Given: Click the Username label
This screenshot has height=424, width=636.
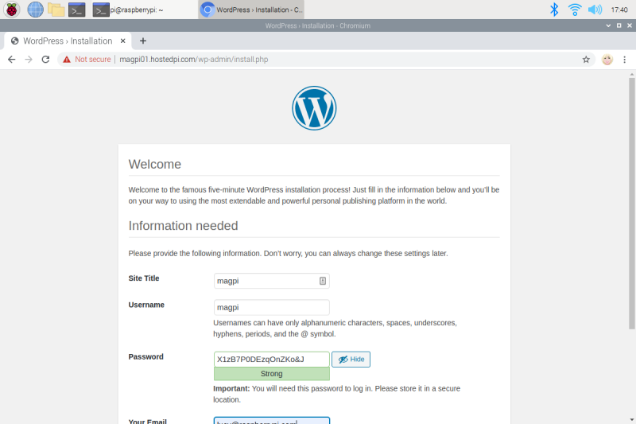Looking at the screenshot, I should pos(146,305).
